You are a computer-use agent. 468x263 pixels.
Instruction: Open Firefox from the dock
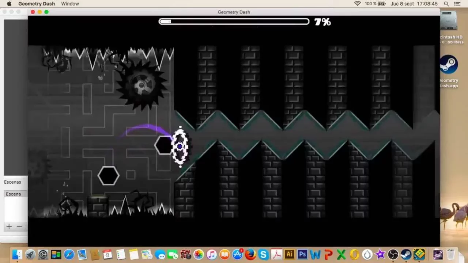[250, 254]
